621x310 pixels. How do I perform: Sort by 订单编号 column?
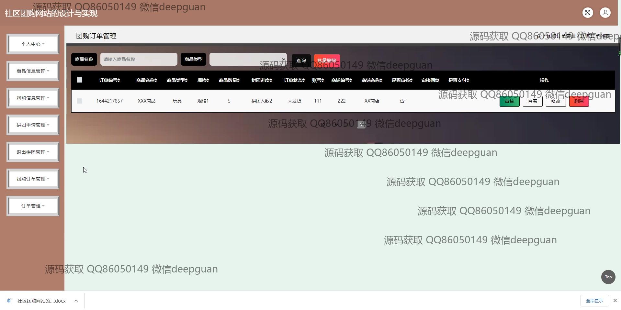point(109,80)
